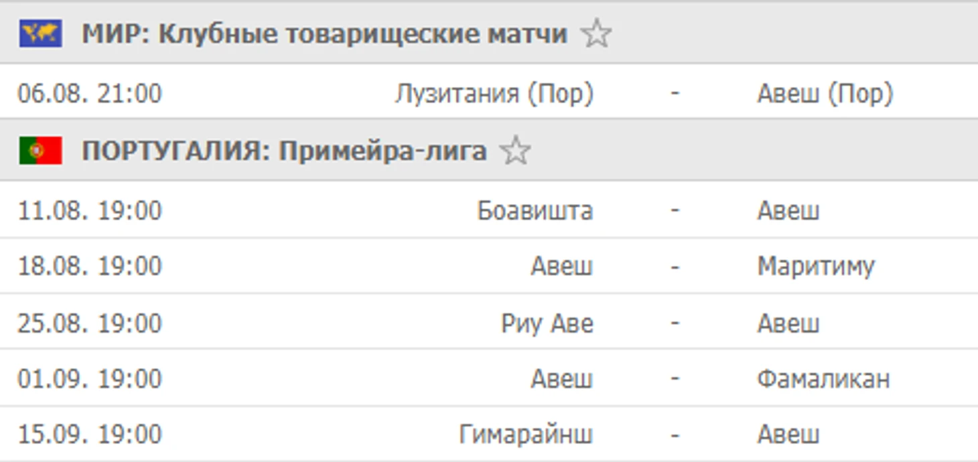Open the ПОРТУГАЛИЯ: Примейра-лига header
Viewport: 978px width, 462px height.
(284, 151)
